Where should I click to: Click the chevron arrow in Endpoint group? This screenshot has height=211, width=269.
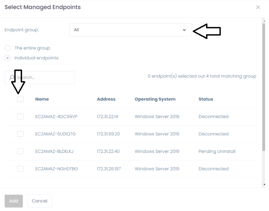pos(184,30)
